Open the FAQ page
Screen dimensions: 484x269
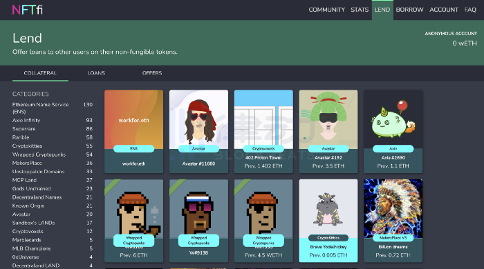pos(470,10)
